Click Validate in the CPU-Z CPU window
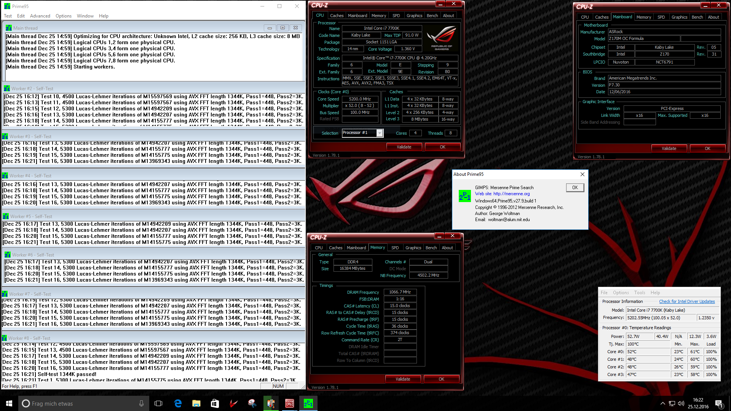 point(404,147)
